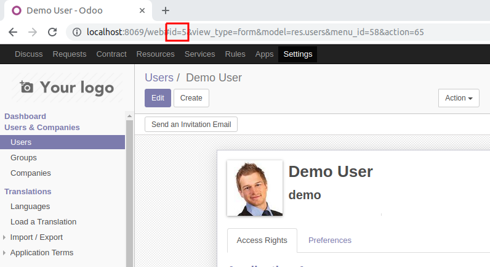Image resolution: width=490 pixels, height=267 pixels.
Task: Select Companies in the sidebar
Action: (31, 173)
